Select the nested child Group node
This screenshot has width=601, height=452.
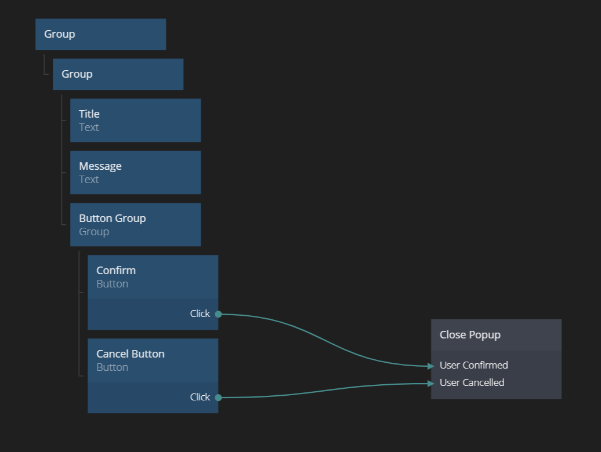[x=118, y=74]
